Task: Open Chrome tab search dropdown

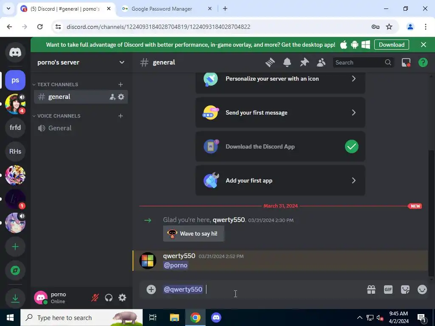Action: 8,8
